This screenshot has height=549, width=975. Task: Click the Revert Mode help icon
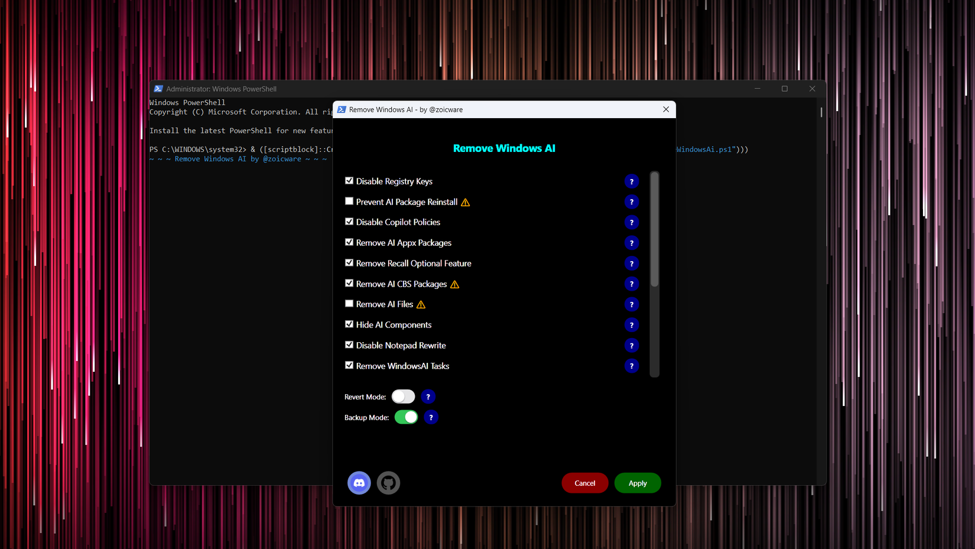coord(428,397)
